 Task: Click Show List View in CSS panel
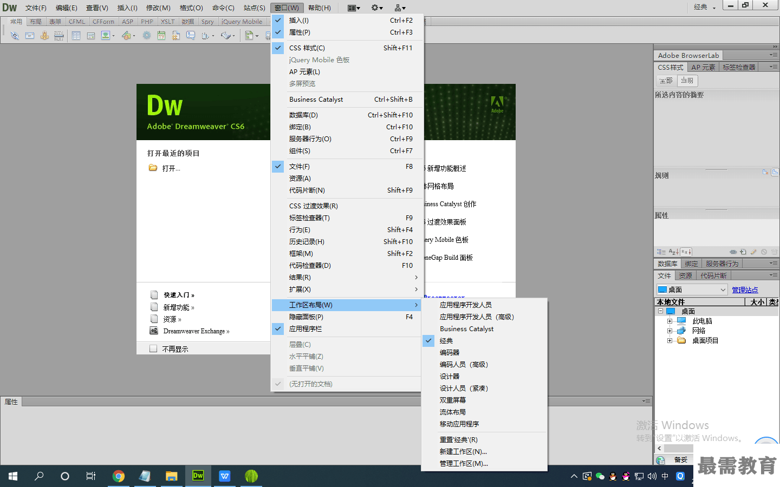click(x=673, y=252)
